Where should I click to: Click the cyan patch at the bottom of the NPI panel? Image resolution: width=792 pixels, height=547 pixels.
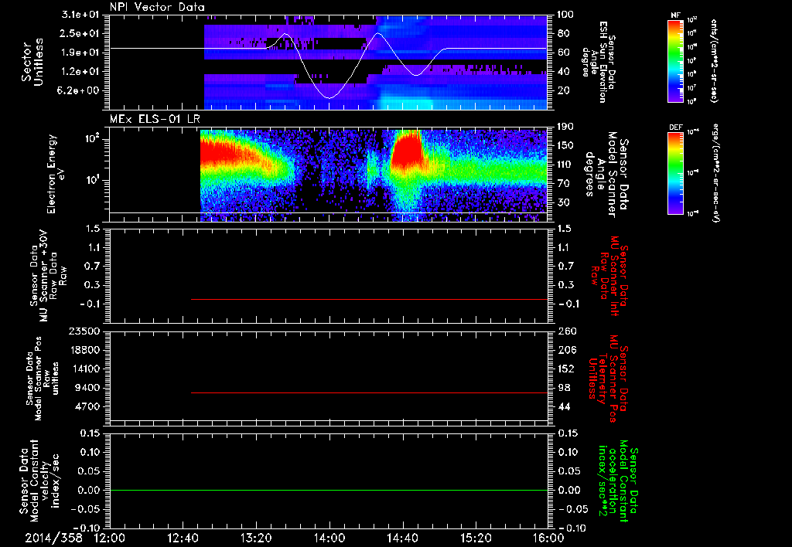click(405, 103)
